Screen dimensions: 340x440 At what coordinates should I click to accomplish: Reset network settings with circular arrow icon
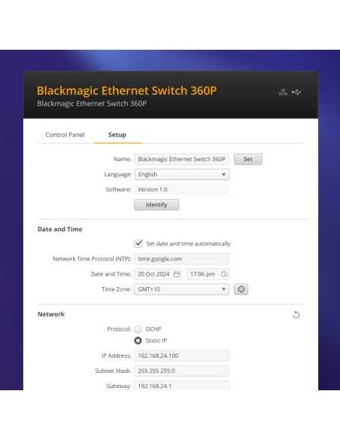tap(296, 315)
